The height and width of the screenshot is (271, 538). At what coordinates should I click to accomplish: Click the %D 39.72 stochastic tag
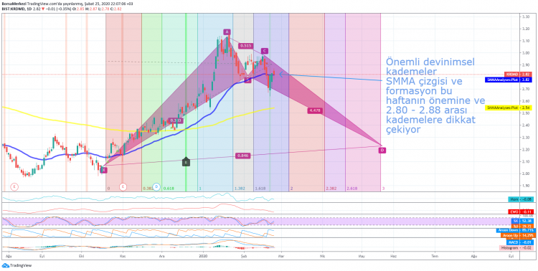(522, 227)
